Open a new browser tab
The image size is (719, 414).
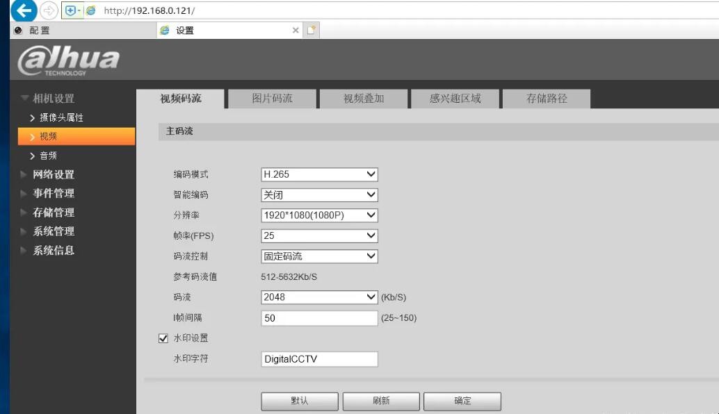[x=312, y=30]
